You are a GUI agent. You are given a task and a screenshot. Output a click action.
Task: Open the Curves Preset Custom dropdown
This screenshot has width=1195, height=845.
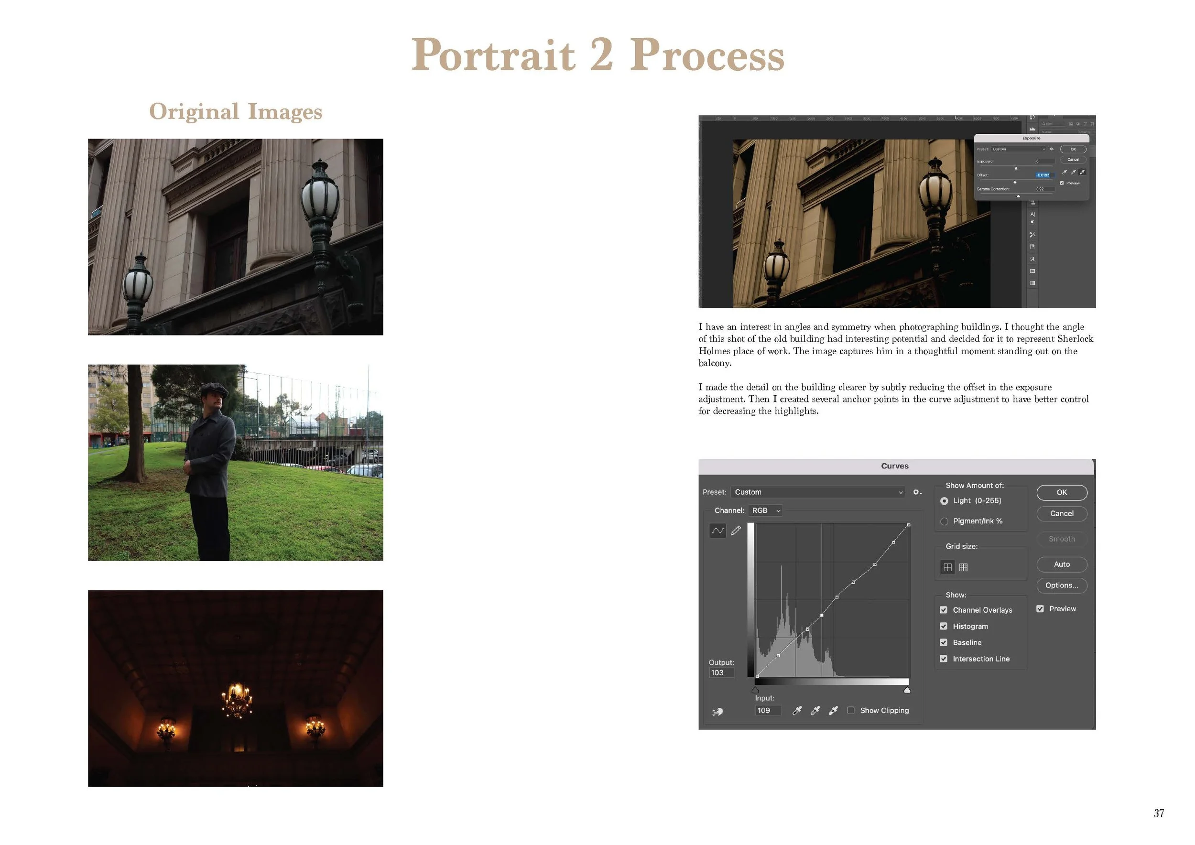coord(818,492)
